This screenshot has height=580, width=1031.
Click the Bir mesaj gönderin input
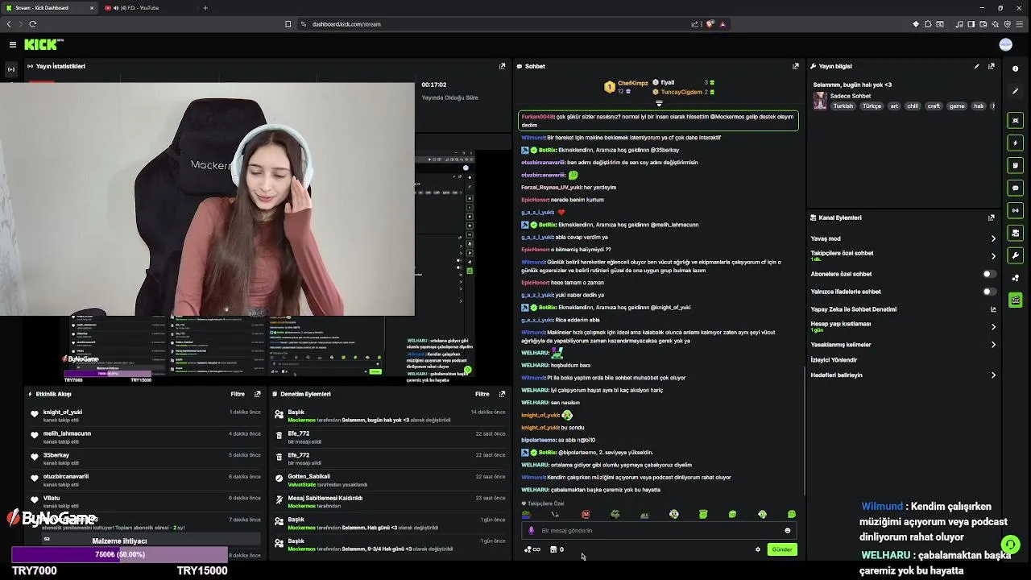tap(659, 530)
